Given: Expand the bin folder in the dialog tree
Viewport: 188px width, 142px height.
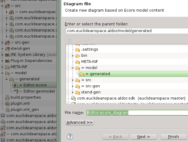Looking at the screenshot, I should coord(73,56).
